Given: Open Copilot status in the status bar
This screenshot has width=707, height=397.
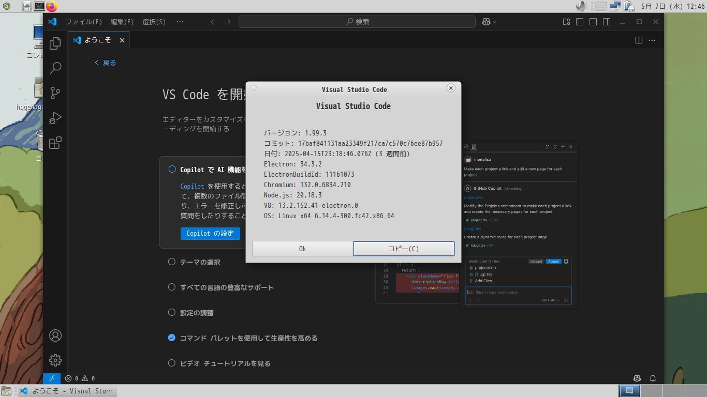Looking at the screenshot, I should (638, 378).
